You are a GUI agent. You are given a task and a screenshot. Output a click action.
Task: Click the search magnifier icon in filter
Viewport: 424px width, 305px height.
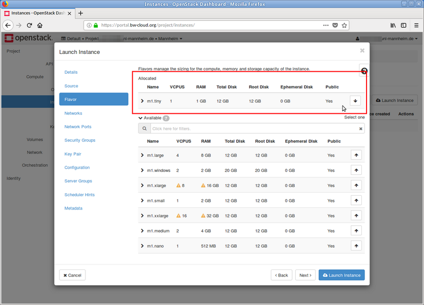[144, 129]
